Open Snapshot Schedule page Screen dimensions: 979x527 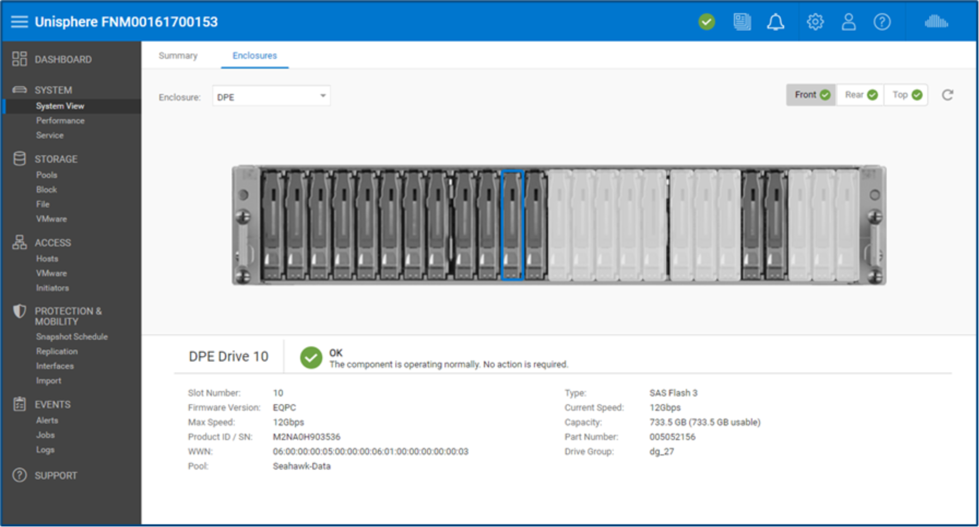pos(72,337)
